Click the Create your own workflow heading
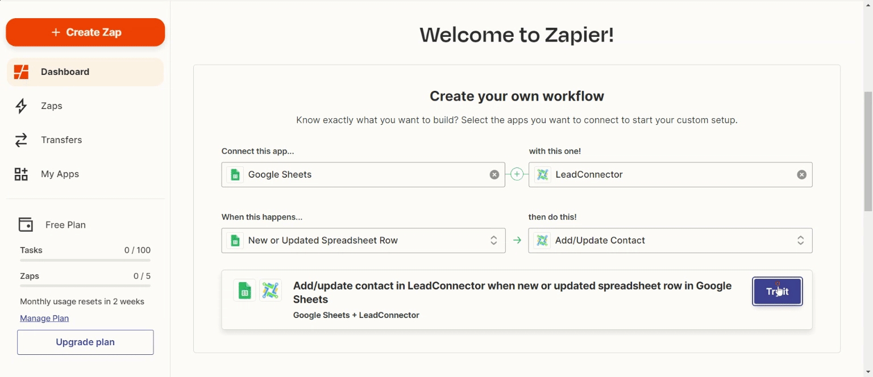Screen dimensions: 873x377 517,96
